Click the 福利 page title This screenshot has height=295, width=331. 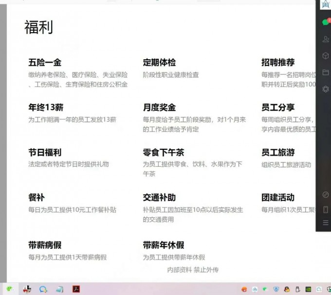38,27
